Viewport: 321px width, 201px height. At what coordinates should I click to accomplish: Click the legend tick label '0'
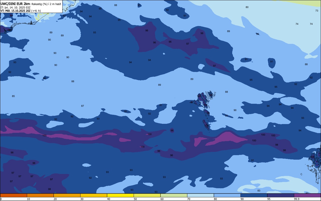[x=1, y=199]
